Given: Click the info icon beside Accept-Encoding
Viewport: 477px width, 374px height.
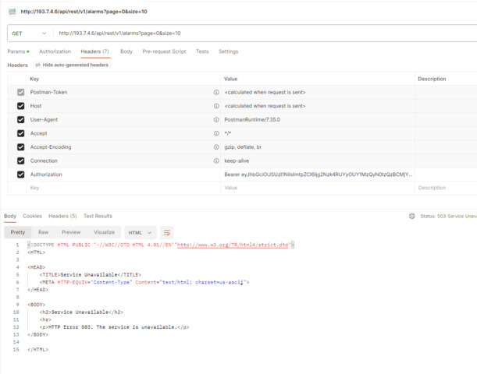Looking at the screenshot, I should click(x=216, y=146).
